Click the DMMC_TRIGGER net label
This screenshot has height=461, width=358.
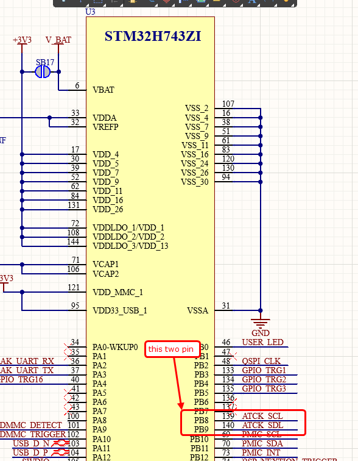[x=33, y=434]
